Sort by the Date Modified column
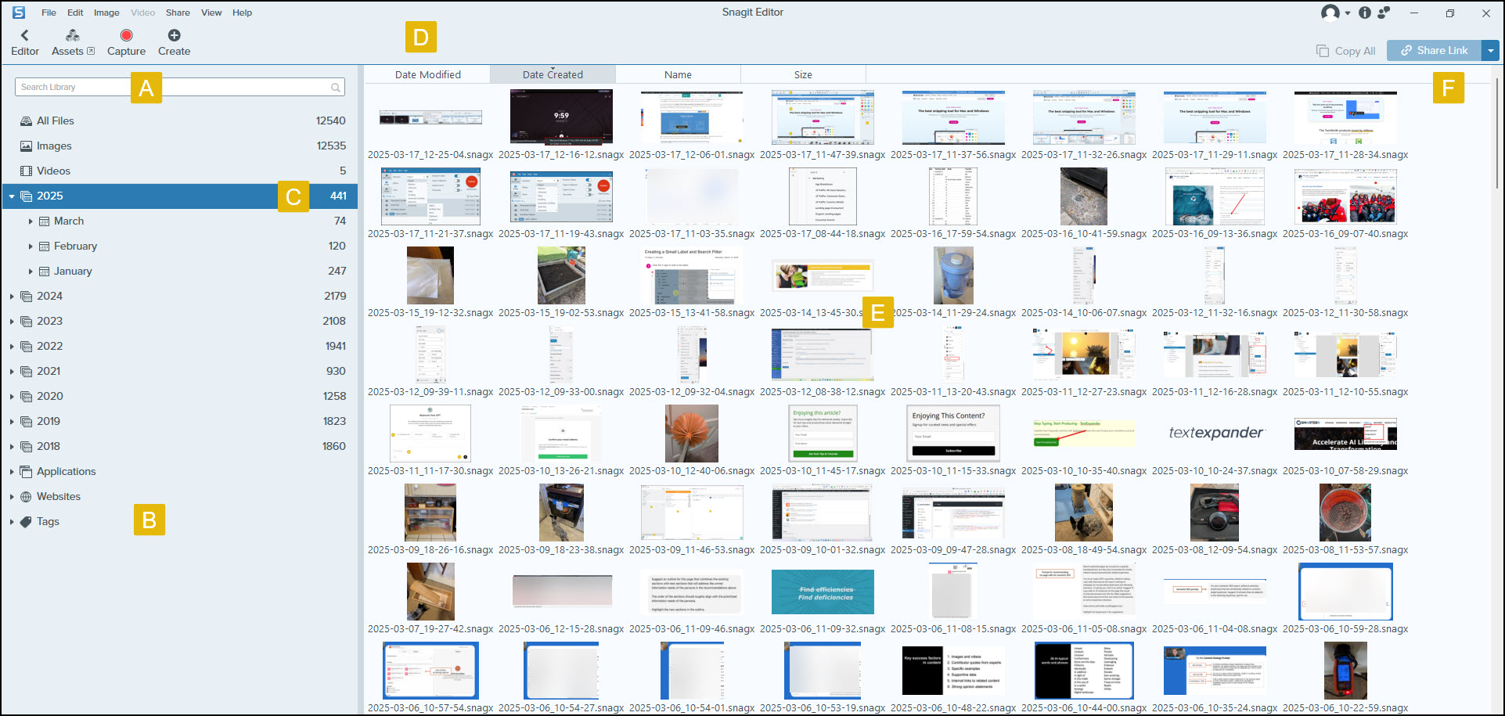 coord(427,74)
